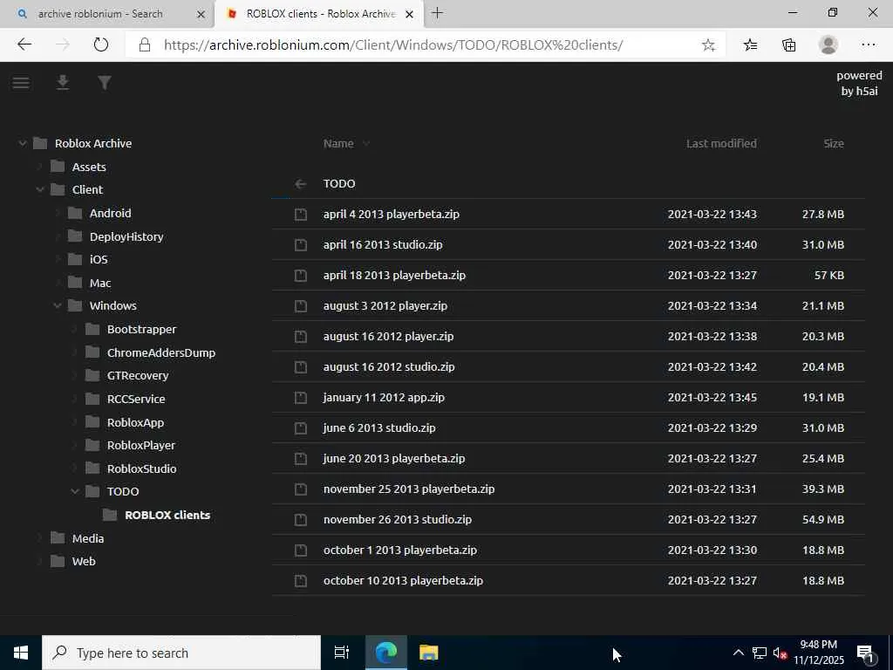893x670 pixels.
Task: Open the DeployHistory folder in tree
Action: point(126,236)
